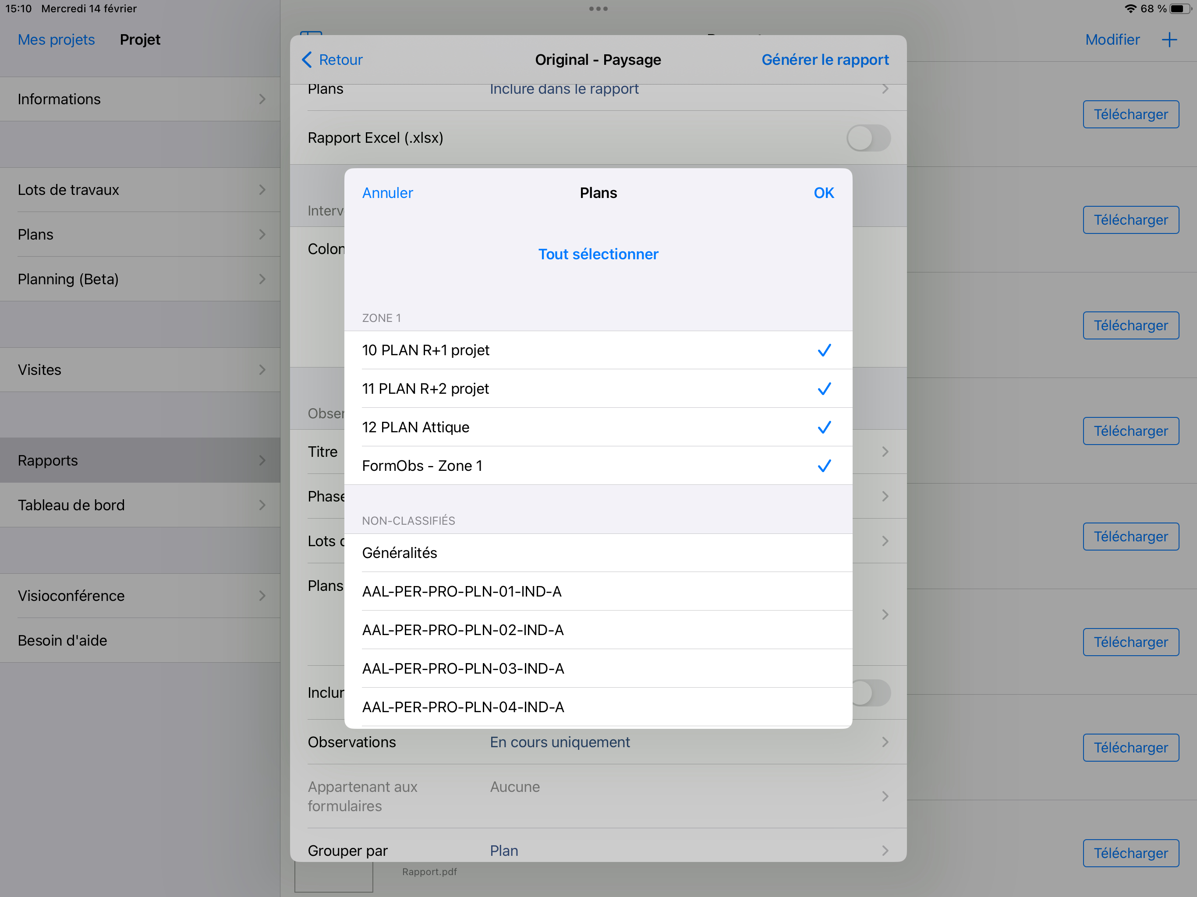Tap the Retour back chevron icon
The width and height of the screenshot is (1197, 897).
[307, 60]
